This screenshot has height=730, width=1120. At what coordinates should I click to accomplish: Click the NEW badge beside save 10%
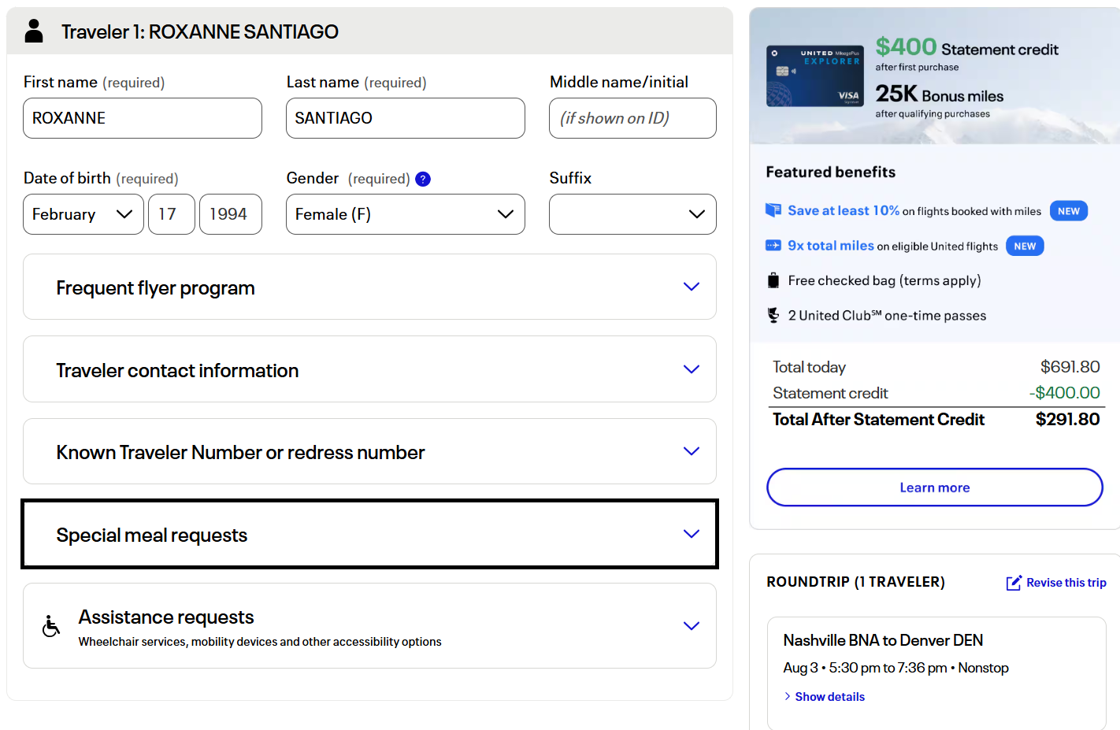click(x=1069, y=211)
